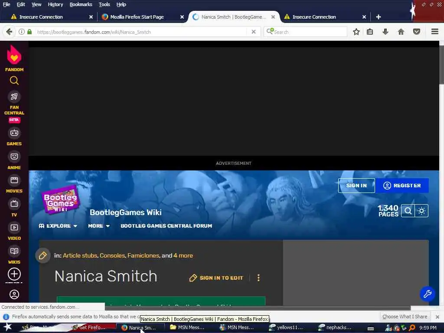Screen dimensions: 444x333
Task: Open the Video sidebar icon
Action: (14, 227)
